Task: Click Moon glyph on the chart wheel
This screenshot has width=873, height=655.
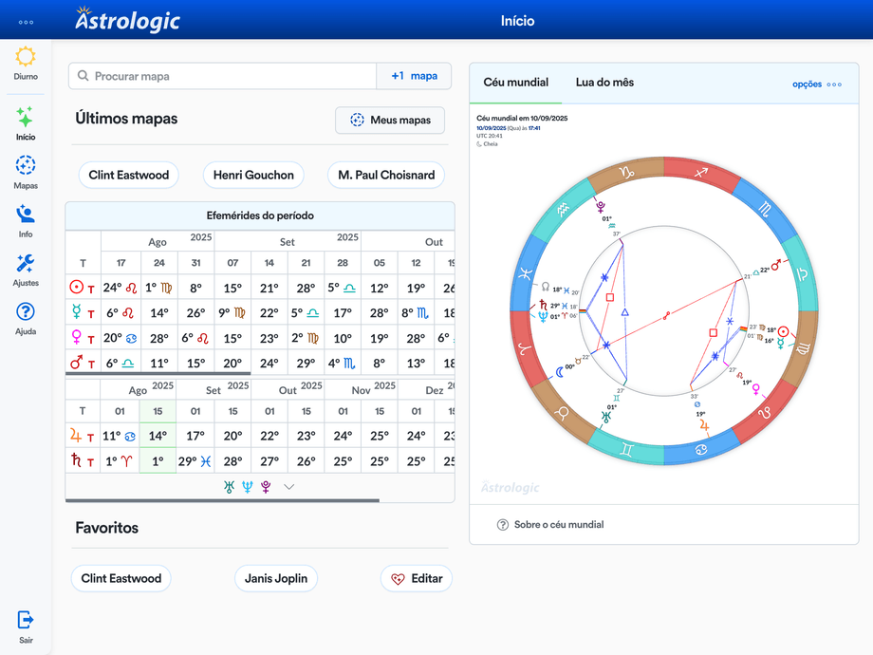Action: (x=560, y=372)
